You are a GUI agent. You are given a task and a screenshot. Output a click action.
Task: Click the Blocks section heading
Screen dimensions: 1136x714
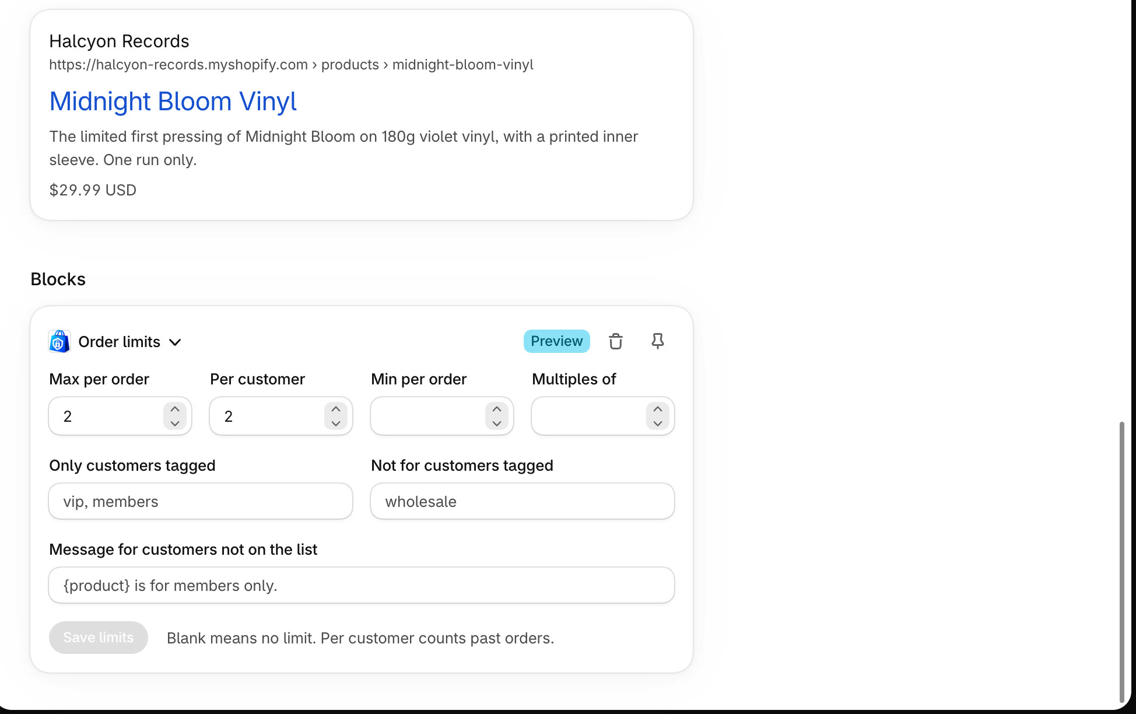(58, 279)
